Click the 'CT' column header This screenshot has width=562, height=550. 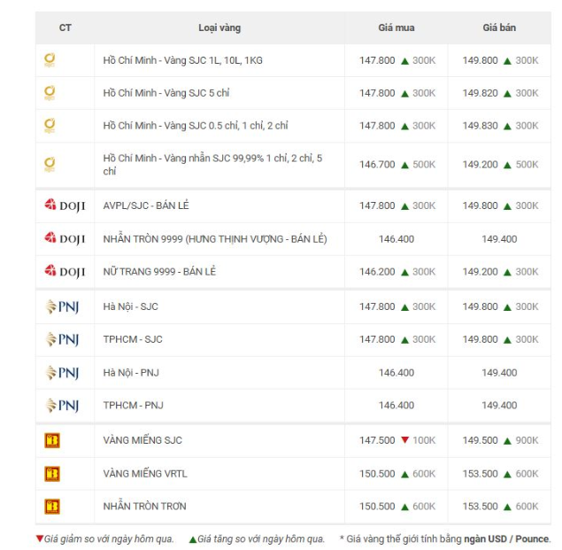(x=65, y=27)
